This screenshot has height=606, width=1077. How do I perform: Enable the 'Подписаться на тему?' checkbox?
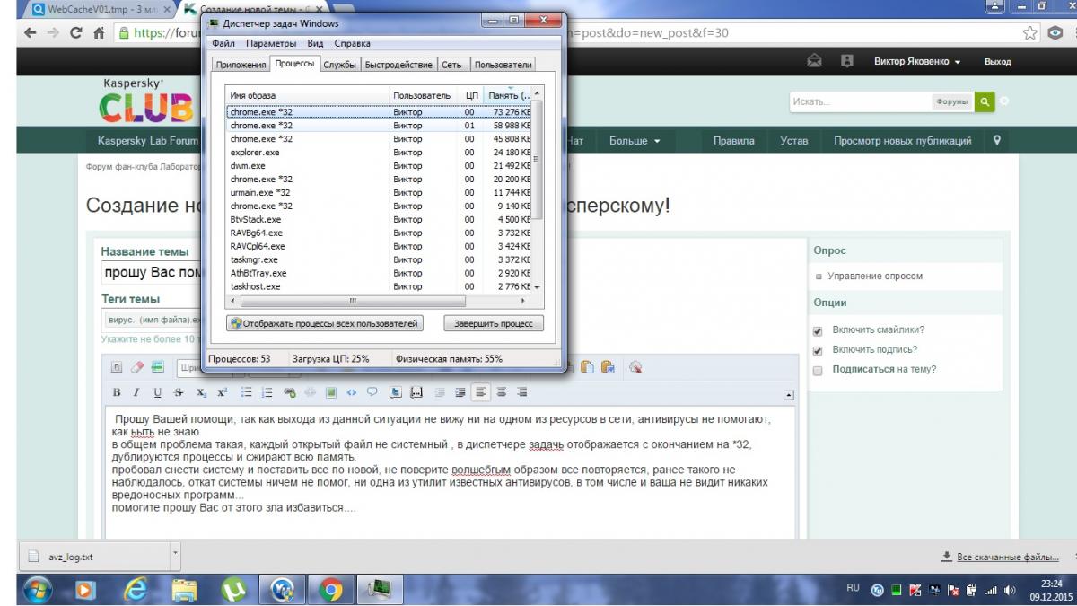click(x=818, y=370)
